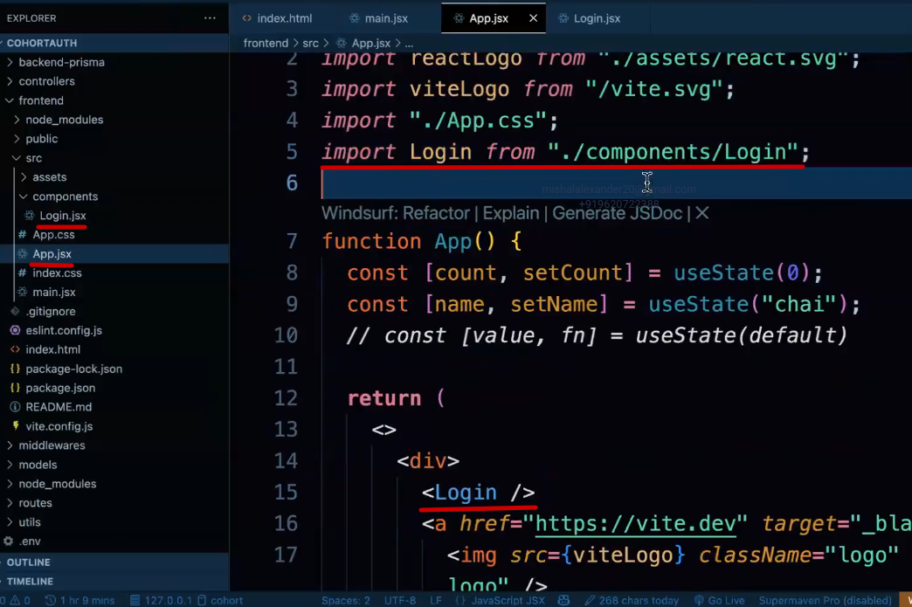Click the warnings count status item
The width and height of the screenshot is (912, 607).
(19, 600)
